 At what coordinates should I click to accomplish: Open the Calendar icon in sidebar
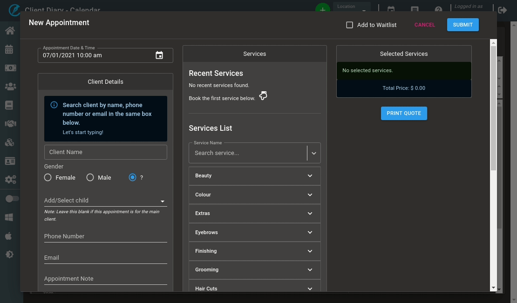(x=10, y=49)
